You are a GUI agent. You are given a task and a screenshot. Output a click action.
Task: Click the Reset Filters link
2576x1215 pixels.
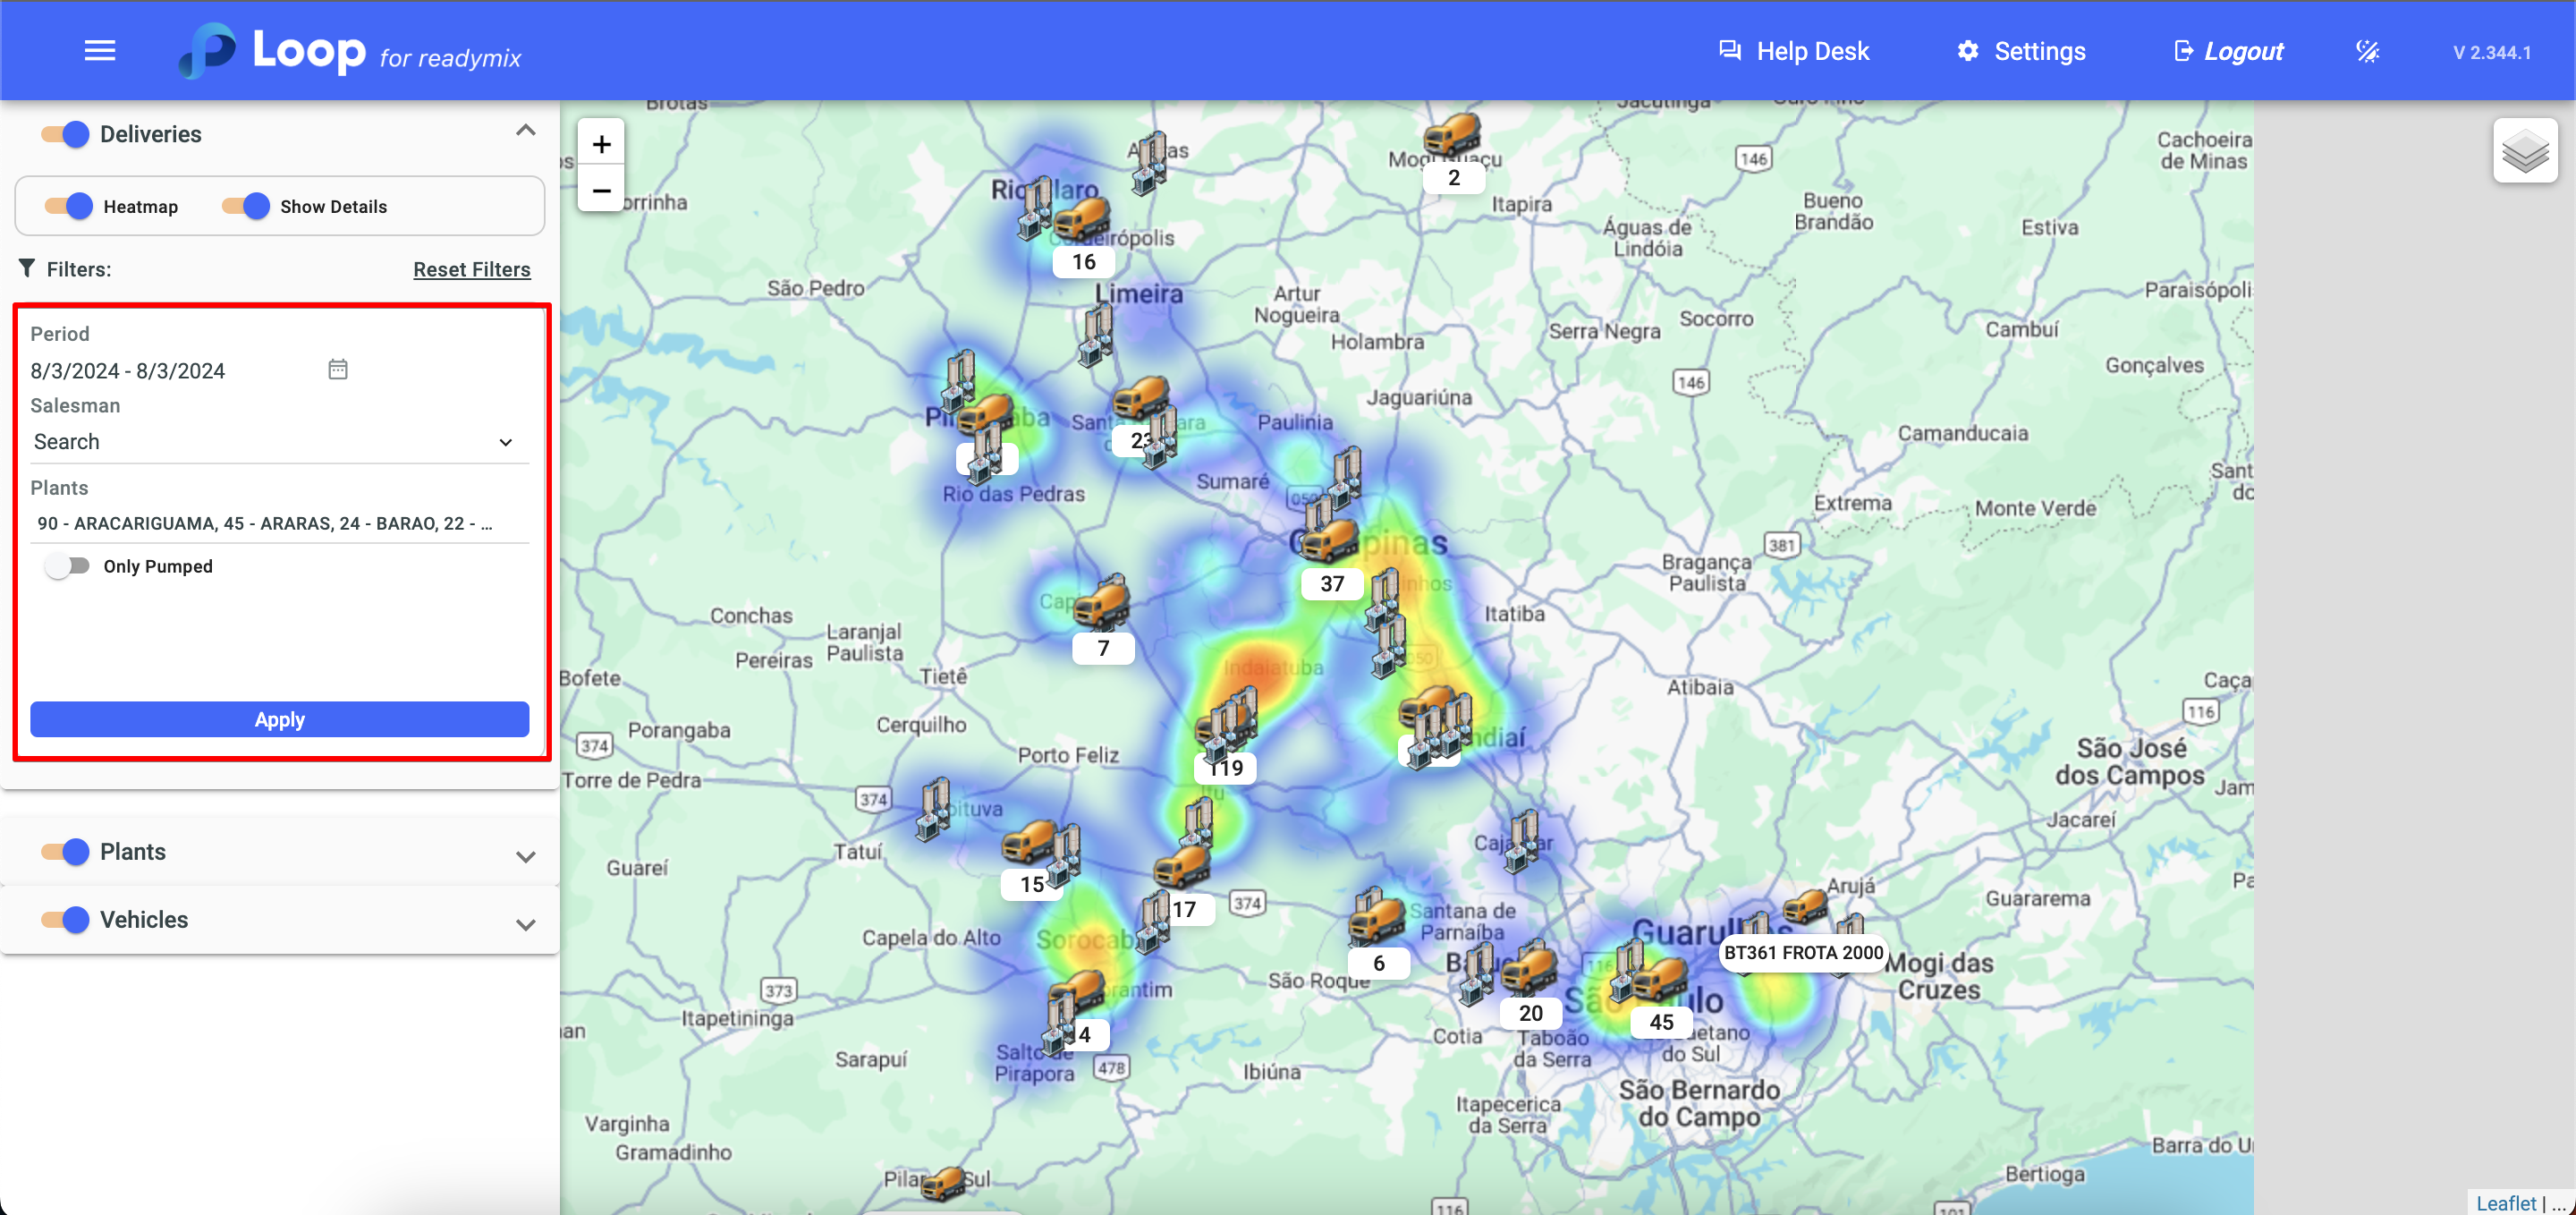coord(471,270)
